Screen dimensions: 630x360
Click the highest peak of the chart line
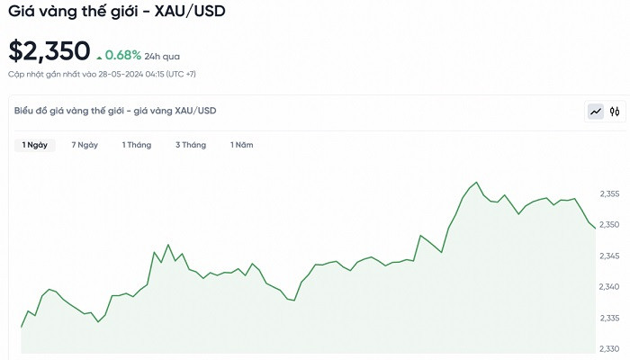click(x=476, y=183)
